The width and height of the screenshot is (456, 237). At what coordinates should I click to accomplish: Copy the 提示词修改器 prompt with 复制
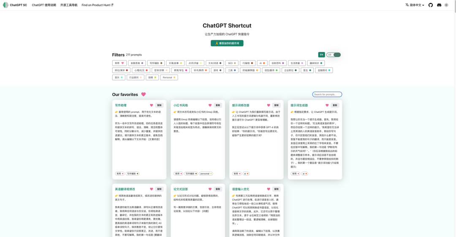(276, 105)
